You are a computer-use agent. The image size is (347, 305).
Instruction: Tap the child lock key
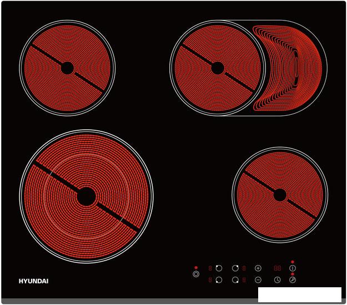(293, 280)
